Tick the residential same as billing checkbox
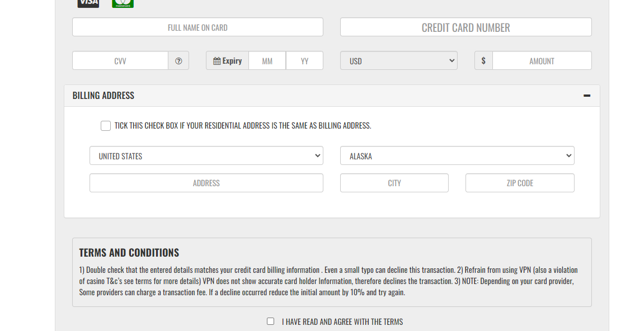Viewport: 635px width, 331px height. point(106,126)
